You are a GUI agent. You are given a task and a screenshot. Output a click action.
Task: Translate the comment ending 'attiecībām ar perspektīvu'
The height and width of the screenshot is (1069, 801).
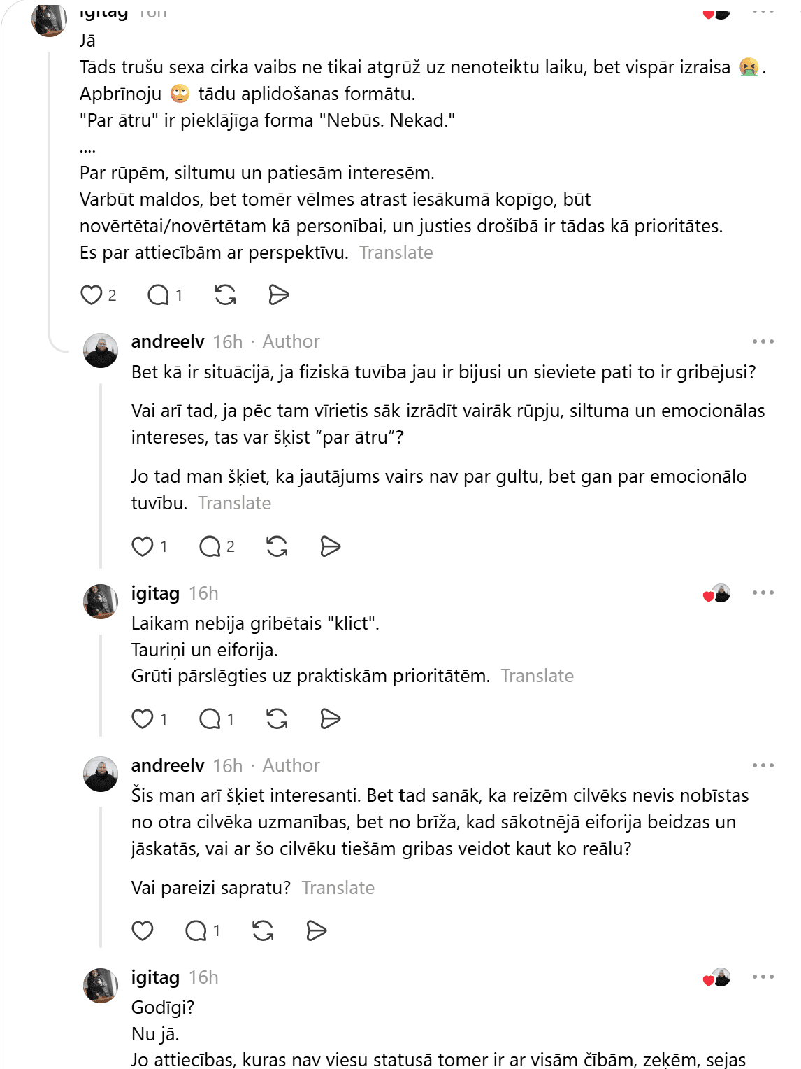pos(396,253)
